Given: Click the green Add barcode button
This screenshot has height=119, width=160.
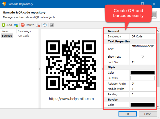Looking at the screenshot, I should 7,25.
